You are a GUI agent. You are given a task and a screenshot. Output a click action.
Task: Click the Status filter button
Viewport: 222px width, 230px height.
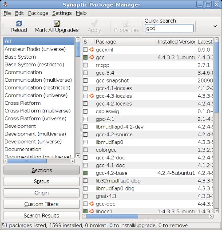click(41, 182)
